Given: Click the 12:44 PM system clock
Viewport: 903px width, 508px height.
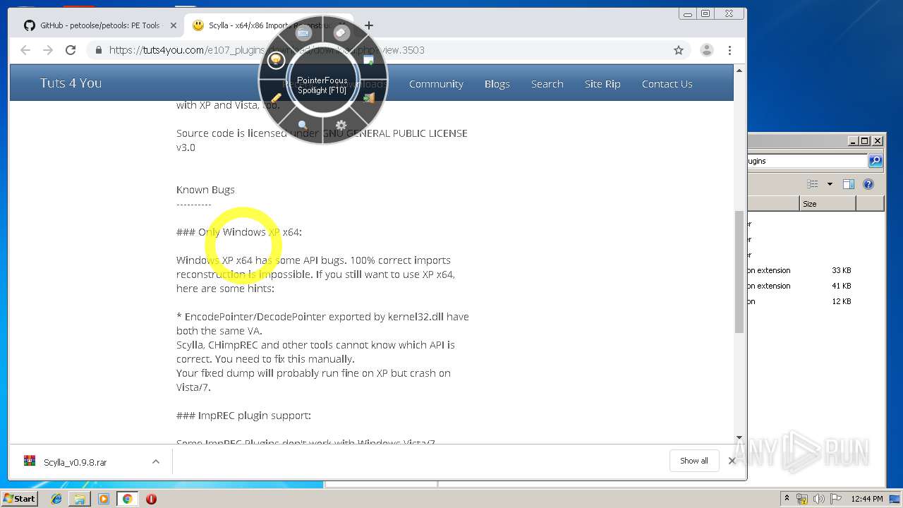Looking at the screenshot, I should [x=867, y=499].
